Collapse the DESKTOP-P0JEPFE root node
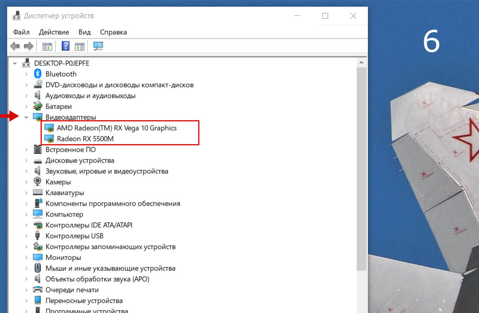This screenshot has width=479, height=313. tap(15, 63)
